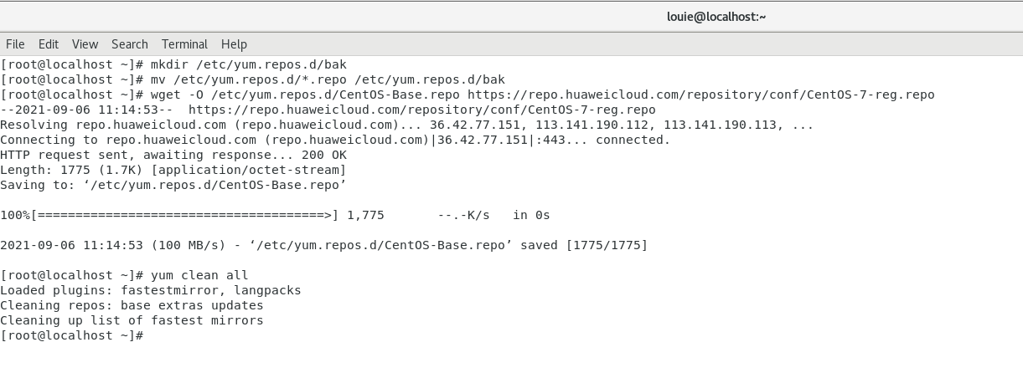Click the Cleaning repos: base extras updates line

point(132,305)
